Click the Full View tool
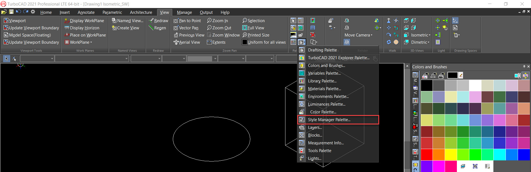This screenshot has height=172, width=531. click(253, 28)
